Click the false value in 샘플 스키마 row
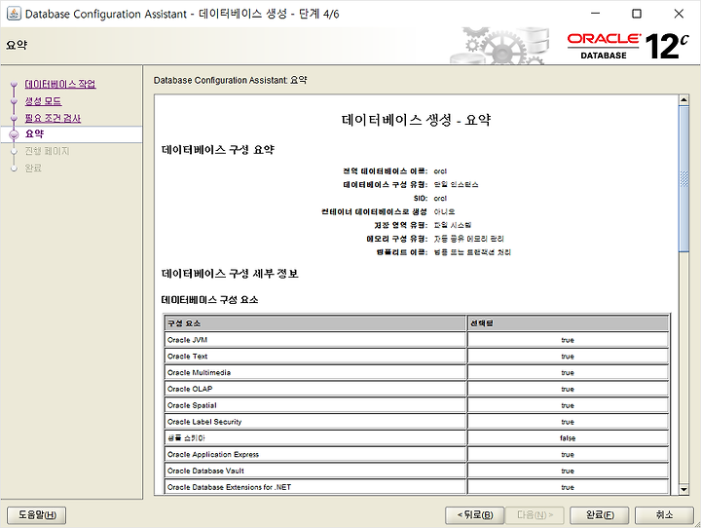 (x=568, y=438)
